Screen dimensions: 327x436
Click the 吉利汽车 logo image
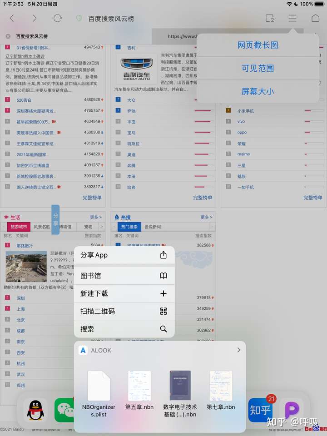137,69
